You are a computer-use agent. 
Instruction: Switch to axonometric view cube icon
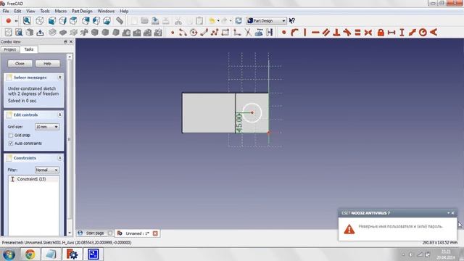click(x=39, y=20)
